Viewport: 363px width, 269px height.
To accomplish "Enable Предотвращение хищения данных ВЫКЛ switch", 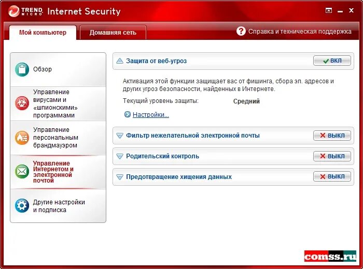I will tap(332, 176).
